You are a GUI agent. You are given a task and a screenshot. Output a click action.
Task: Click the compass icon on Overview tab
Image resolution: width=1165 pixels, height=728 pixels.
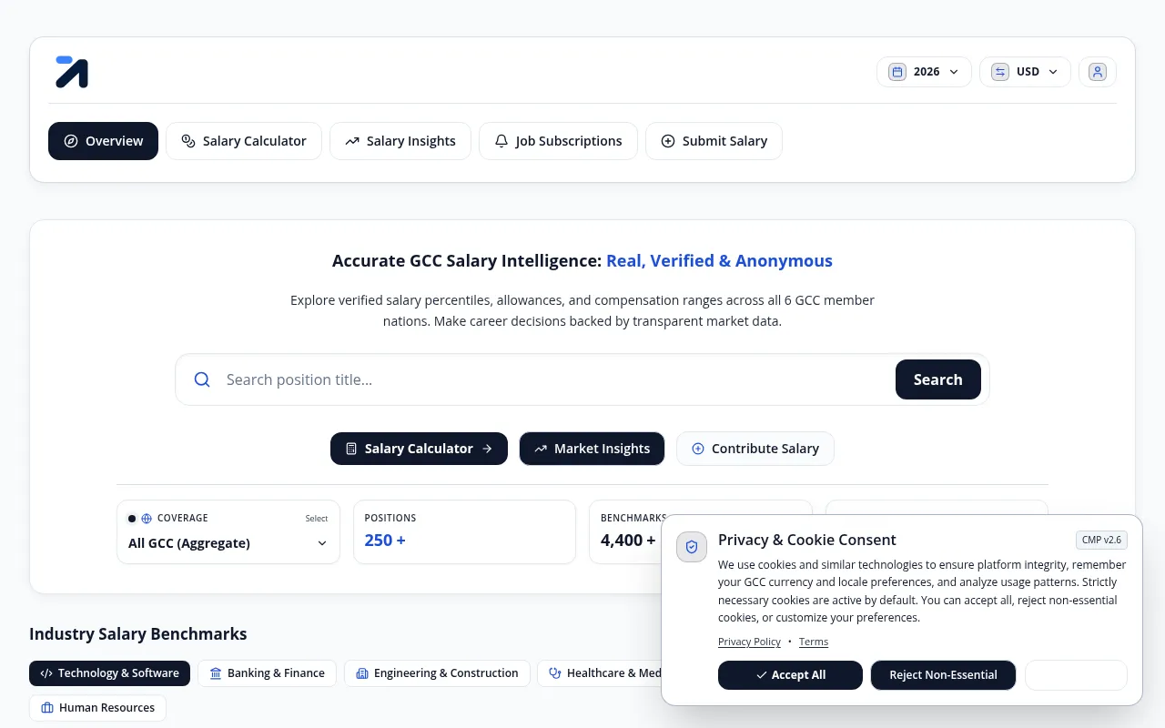pos(71,141)
